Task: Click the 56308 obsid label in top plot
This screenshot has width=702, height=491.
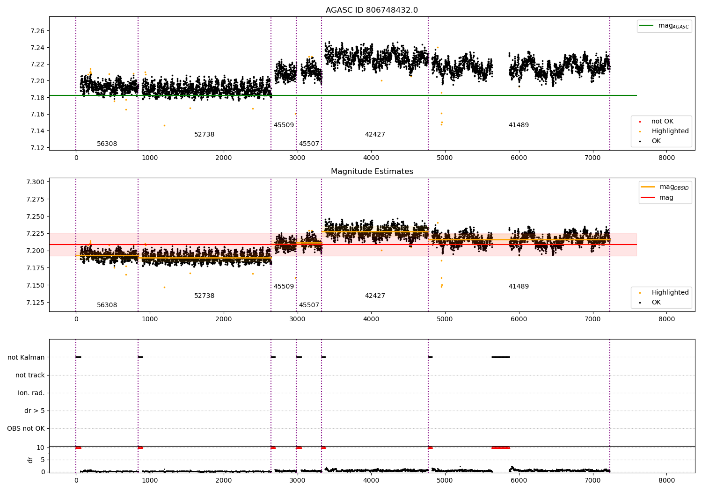Action: [107, 144]
